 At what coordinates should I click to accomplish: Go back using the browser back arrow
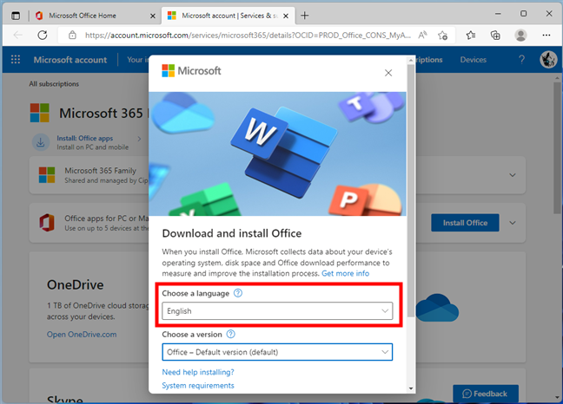(17, 35)
